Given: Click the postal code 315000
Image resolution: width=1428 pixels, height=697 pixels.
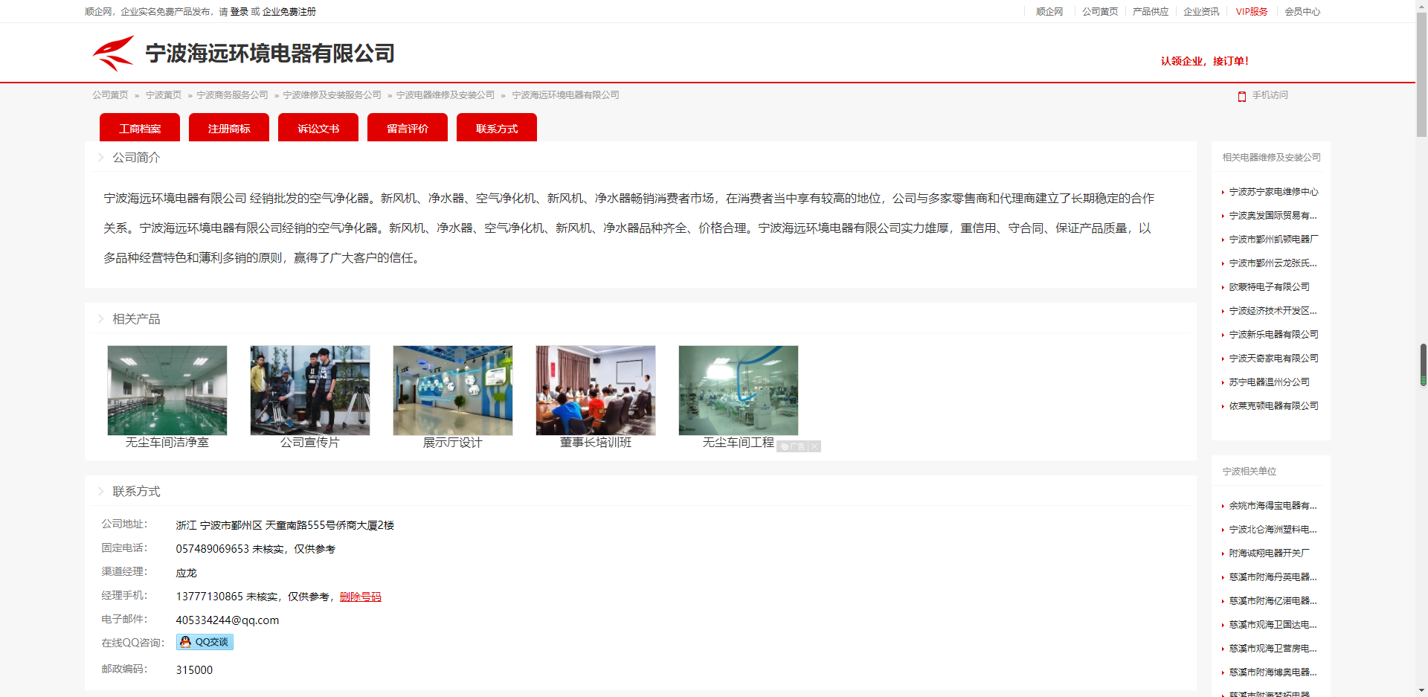Looking at the screenshot, I should (x=194, y=670).
